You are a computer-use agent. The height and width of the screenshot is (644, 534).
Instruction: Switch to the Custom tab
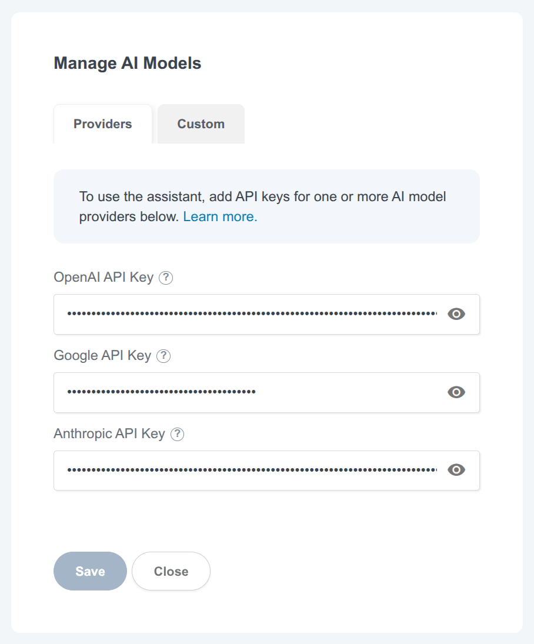(201, 124)
